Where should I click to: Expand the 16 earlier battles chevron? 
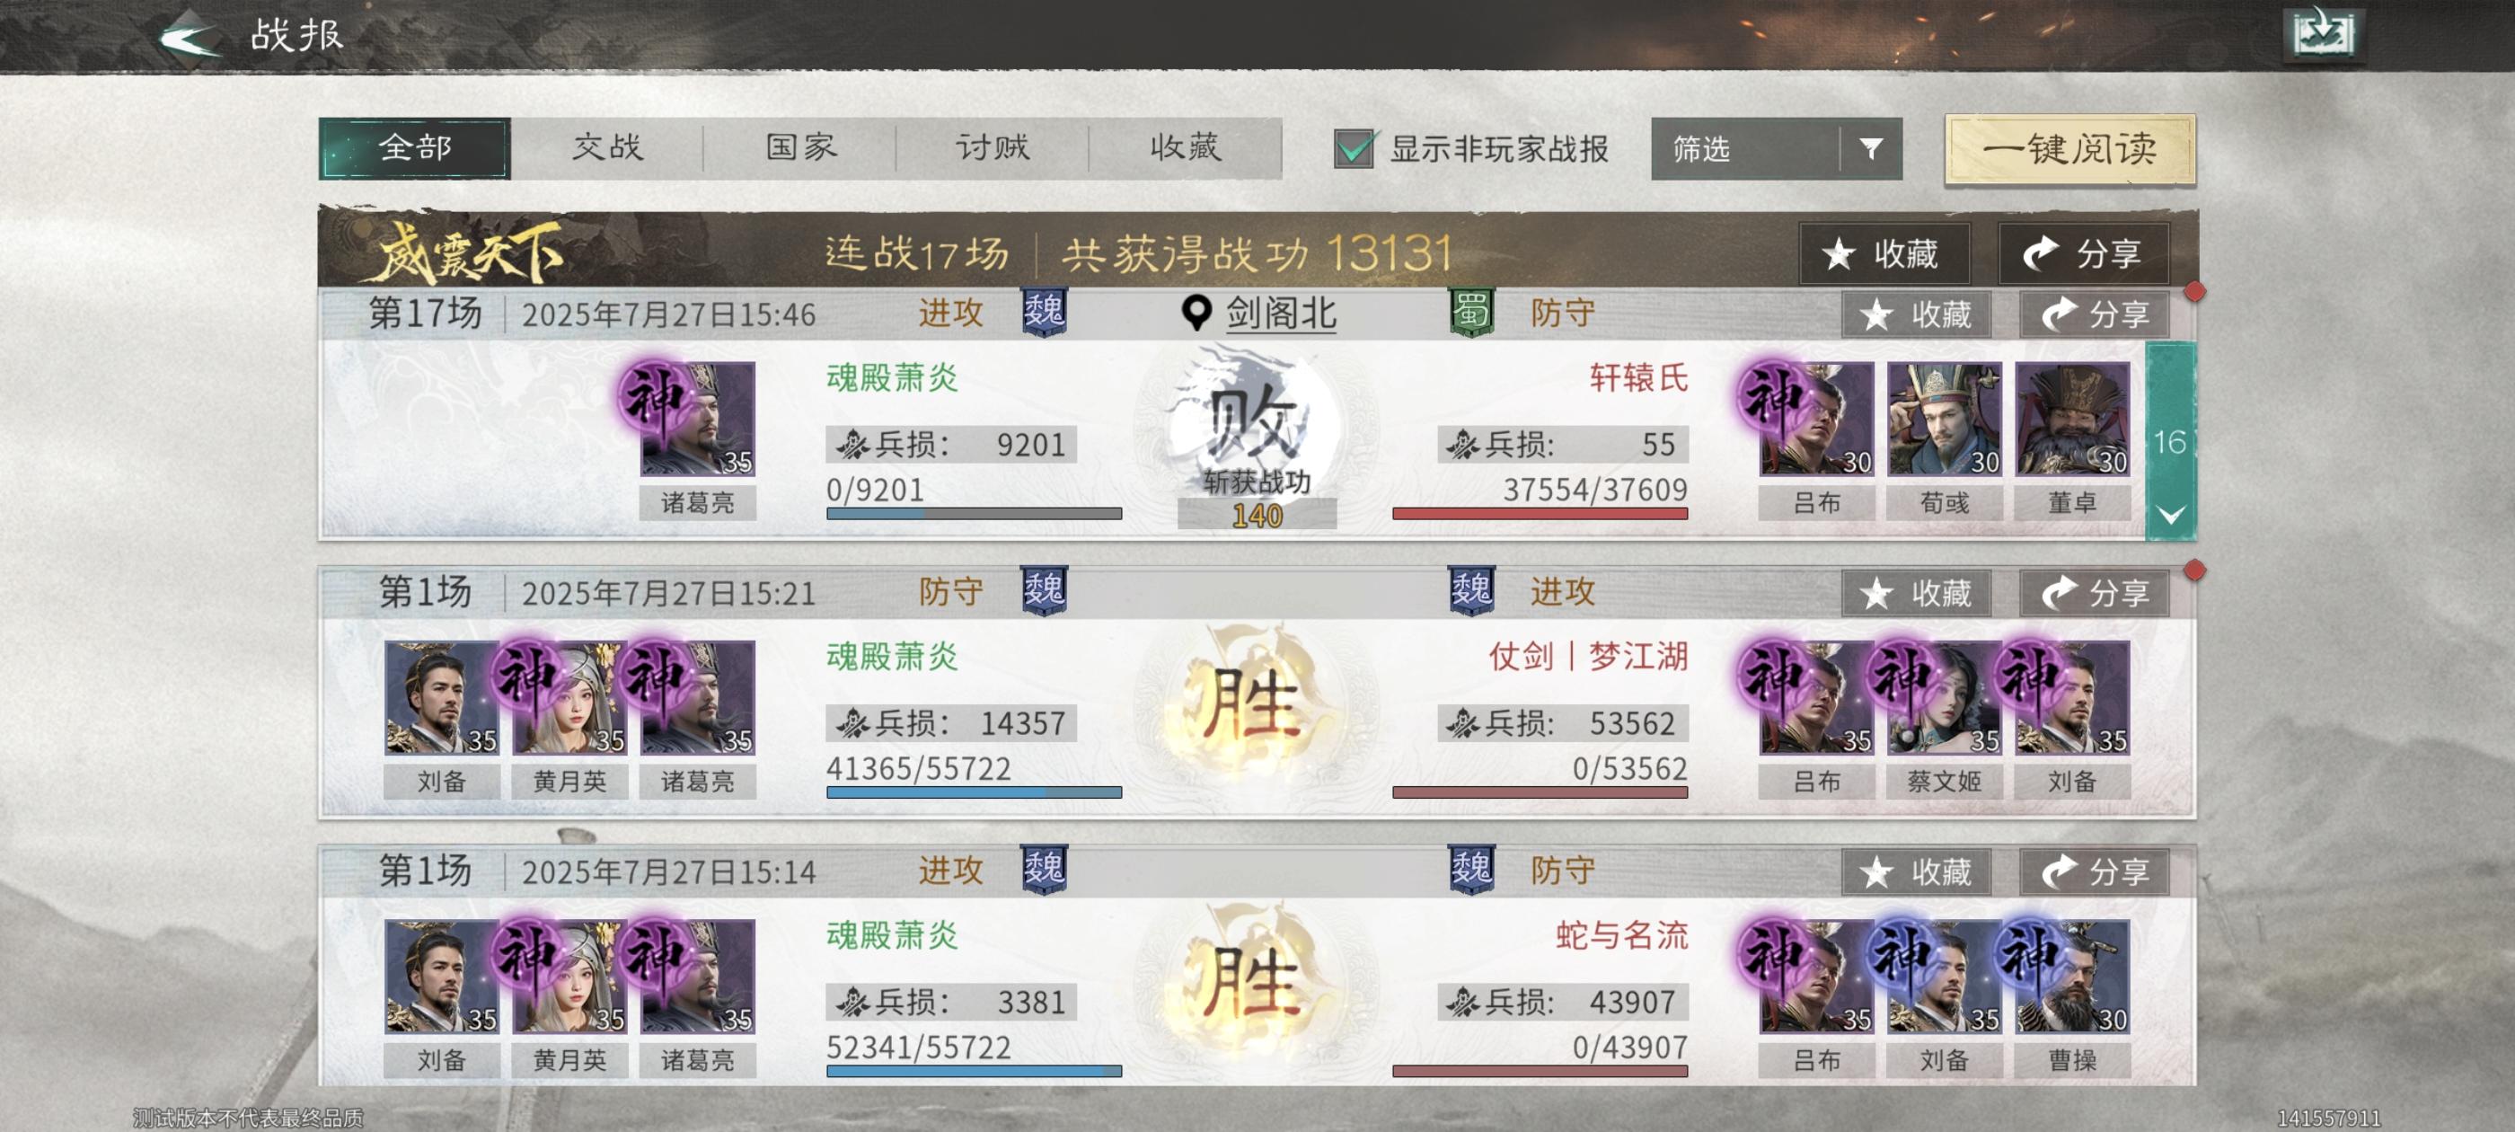click(x=2170, y=515)
